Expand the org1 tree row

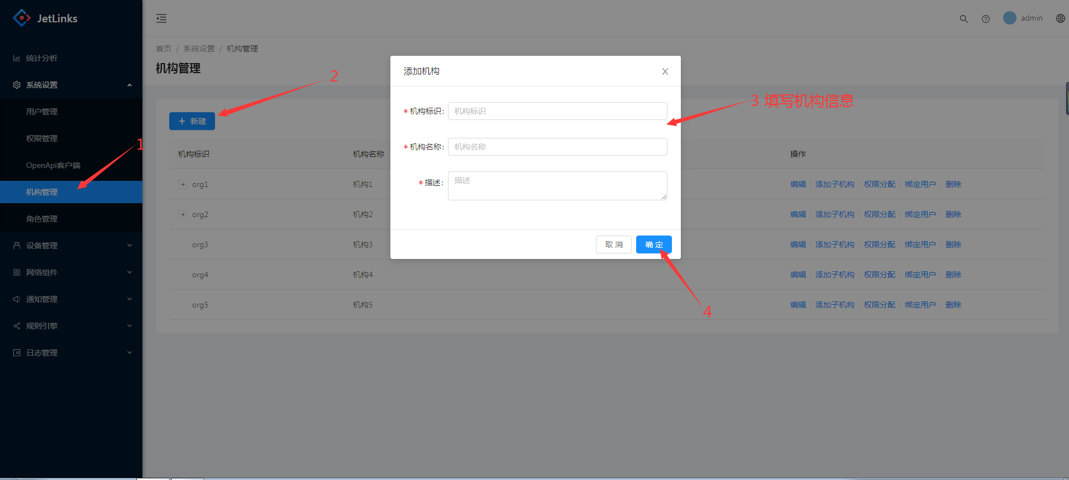coord(183,184)
